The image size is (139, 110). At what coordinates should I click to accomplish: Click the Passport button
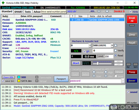[61, 79]
